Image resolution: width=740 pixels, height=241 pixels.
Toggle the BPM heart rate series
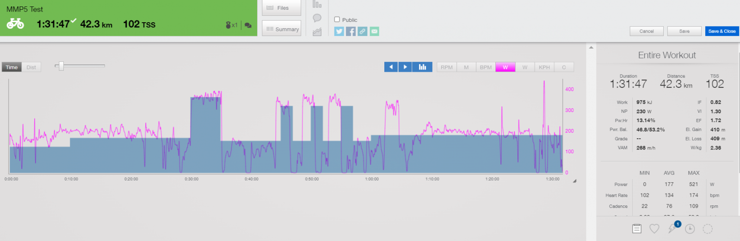point(486,67)
